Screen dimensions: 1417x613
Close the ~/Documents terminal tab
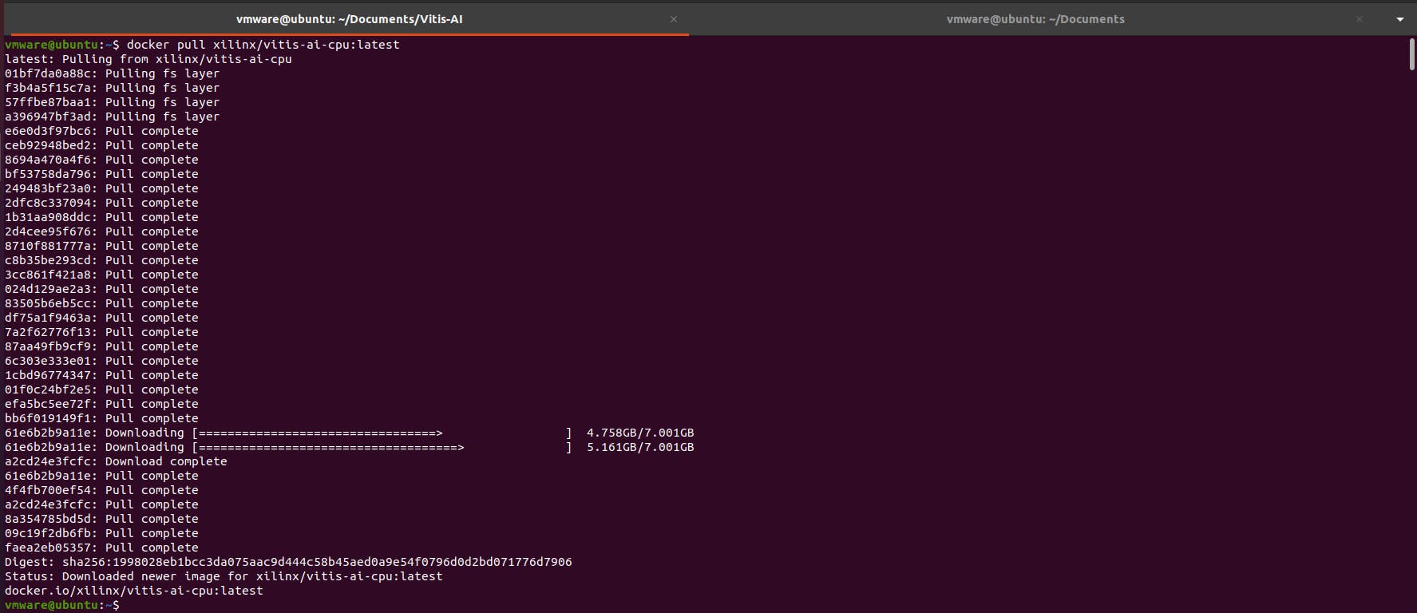pyautogui.click(x=1360, y=19)
